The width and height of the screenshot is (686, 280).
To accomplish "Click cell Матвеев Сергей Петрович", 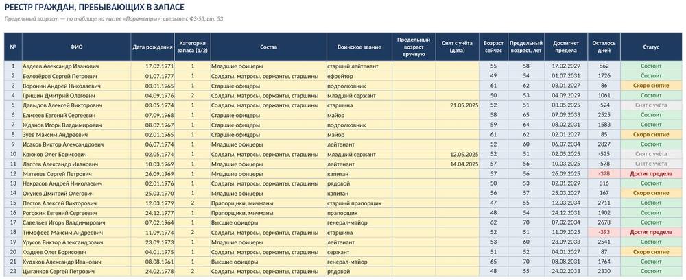I will (76, 173).
